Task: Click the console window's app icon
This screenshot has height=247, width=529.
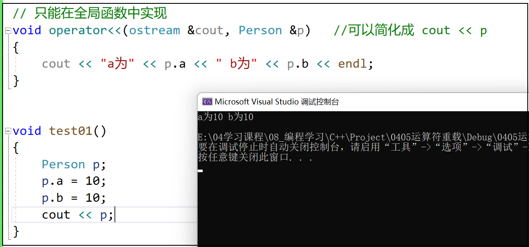Action: coord(207,102)
